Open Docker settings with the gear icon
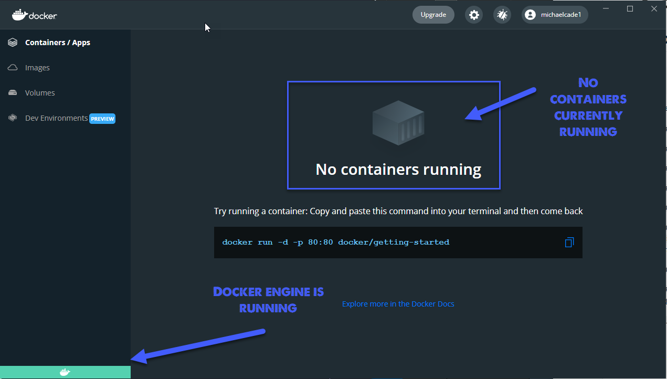This screenshot has height=379, width=667. point(473,15)
